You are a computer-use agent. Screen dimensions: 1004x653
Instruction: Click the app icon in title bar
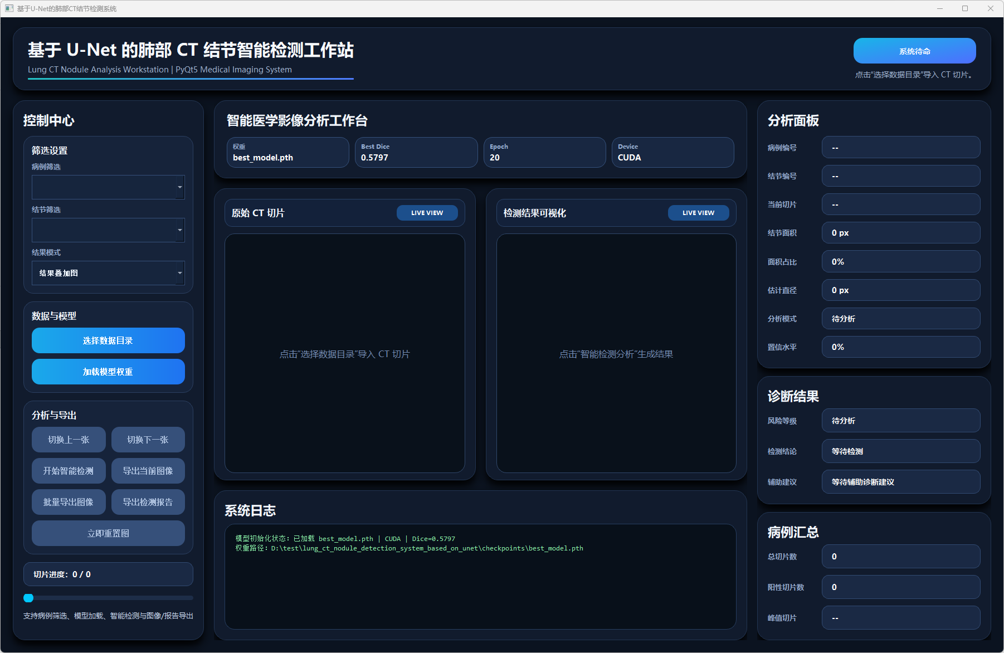coord(9,8)
